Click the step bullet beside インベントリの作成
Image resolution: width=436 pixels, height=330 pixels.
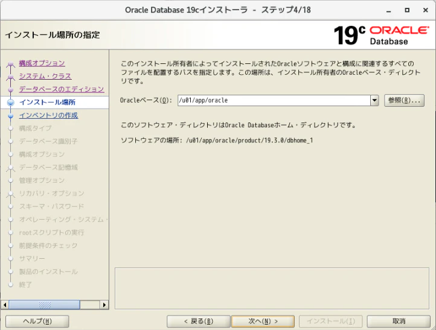[10, 116]
